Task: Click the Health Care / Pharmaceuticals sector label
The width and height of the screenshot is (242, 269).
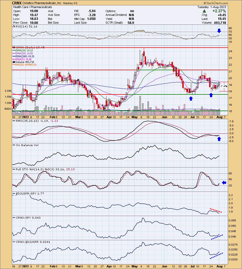Action: [33, 7]
